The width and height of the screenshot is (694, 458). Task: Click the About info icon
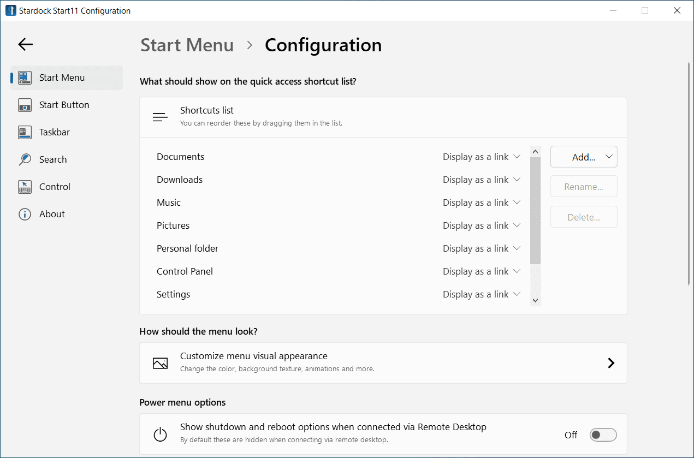click(25, 214)
